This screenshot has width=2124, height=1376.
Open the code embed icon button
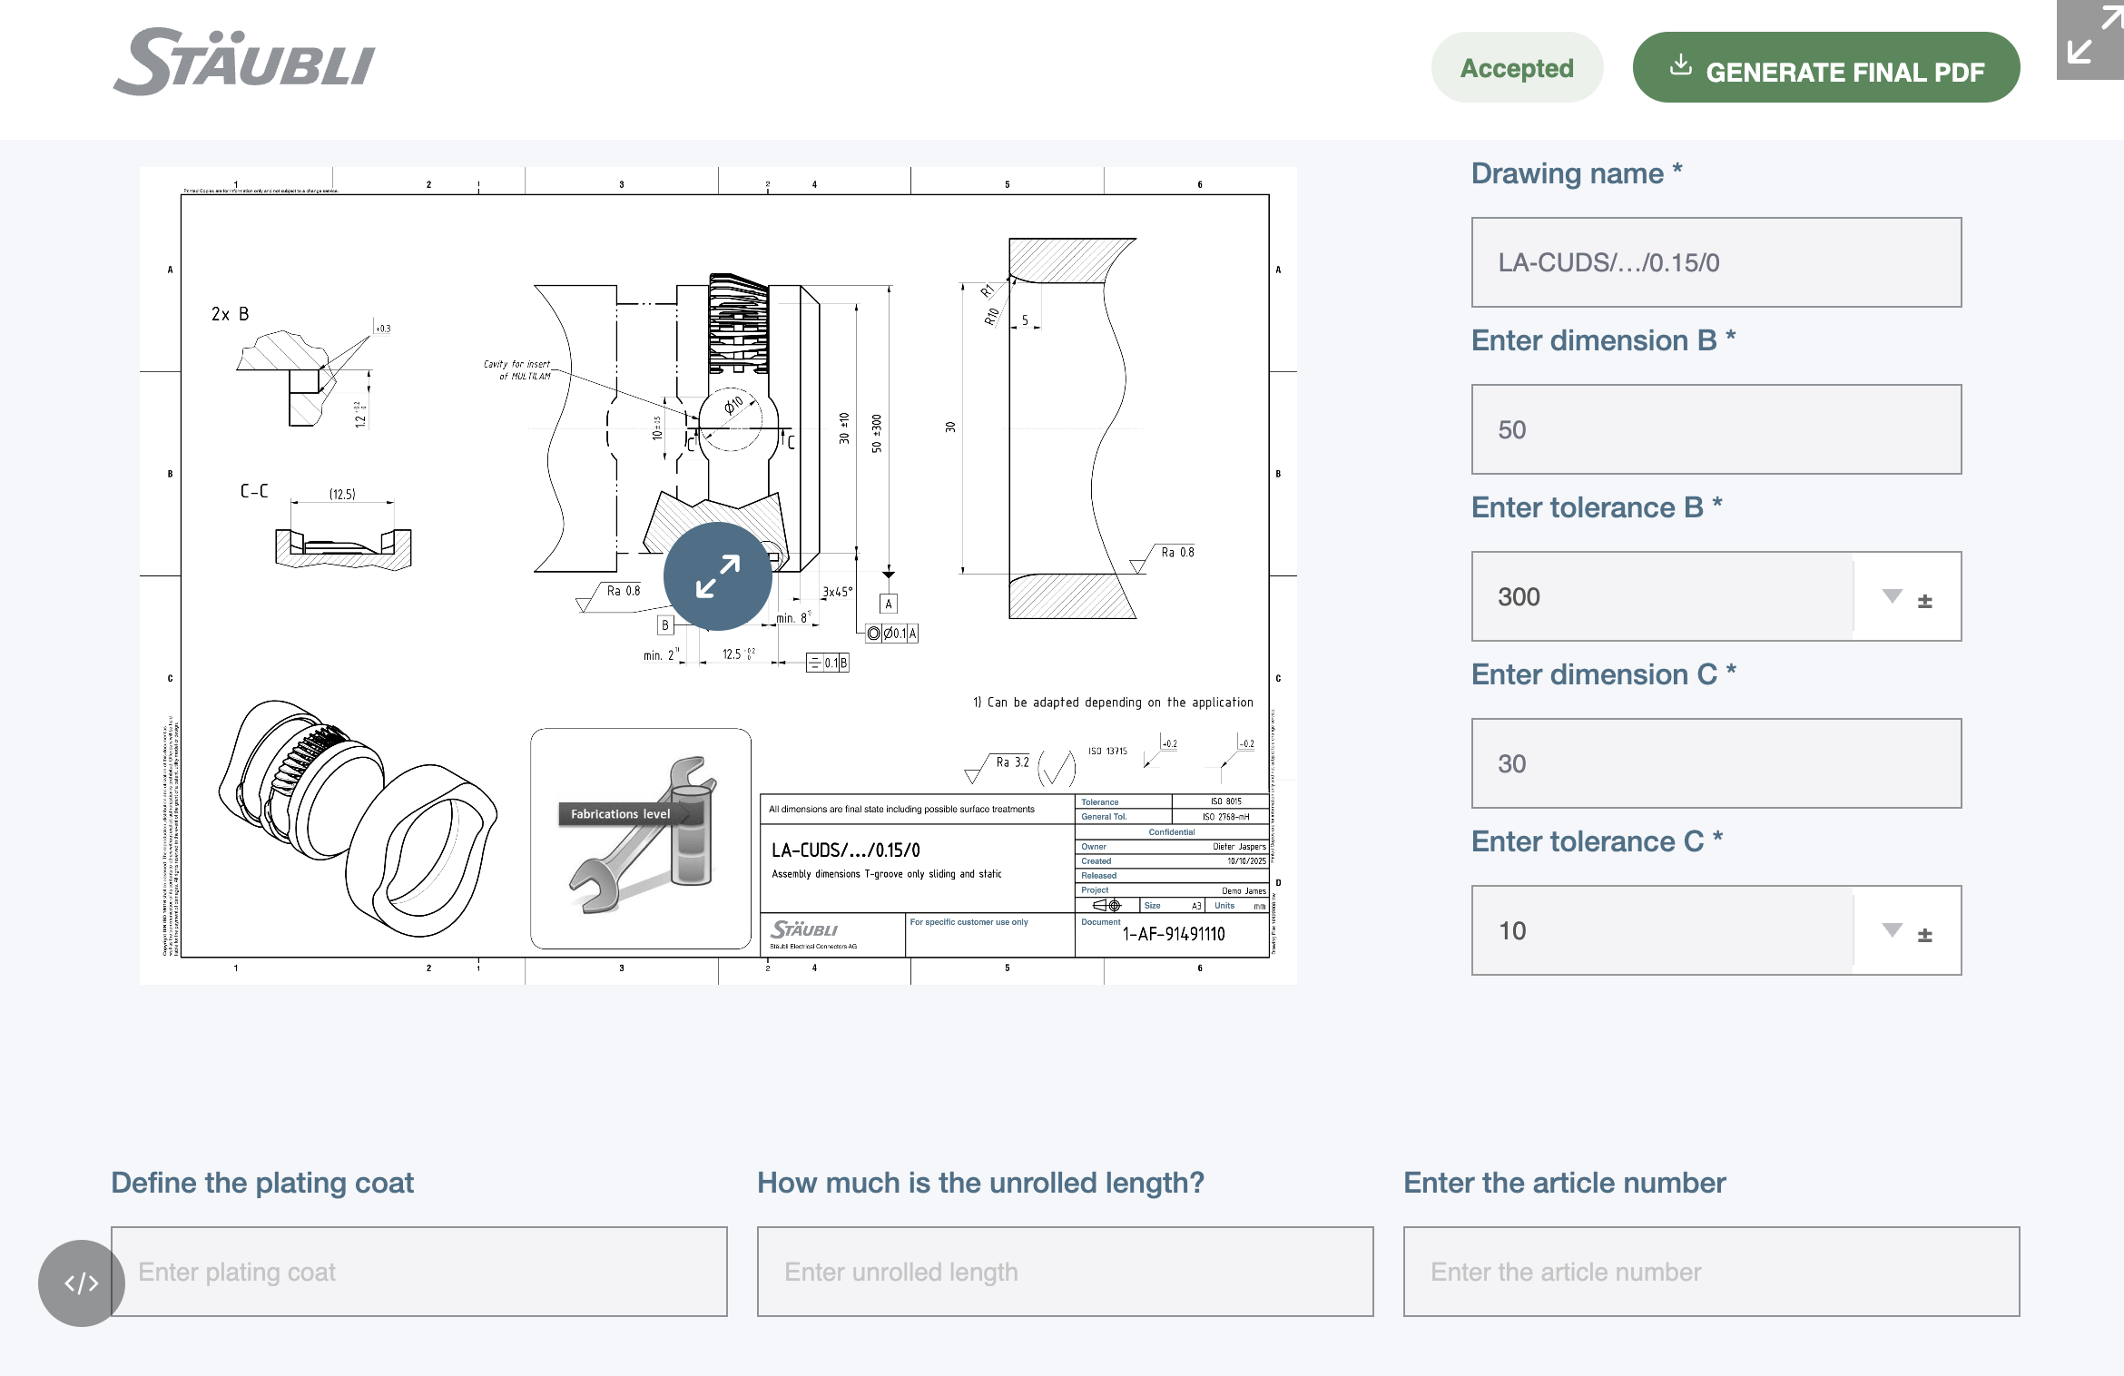click(82, 1283)
